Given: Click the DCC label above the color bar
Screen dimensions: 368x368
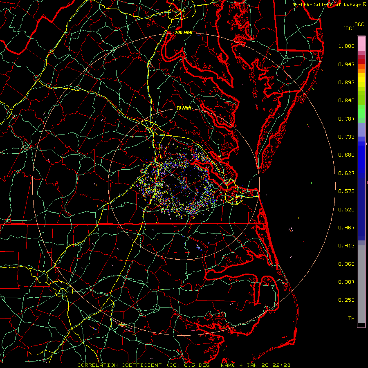Looking at the screenshot, I should tap(359, 25).
